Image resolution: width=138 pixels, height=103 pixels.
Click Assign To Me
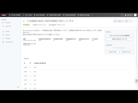[x=112, y=52]
